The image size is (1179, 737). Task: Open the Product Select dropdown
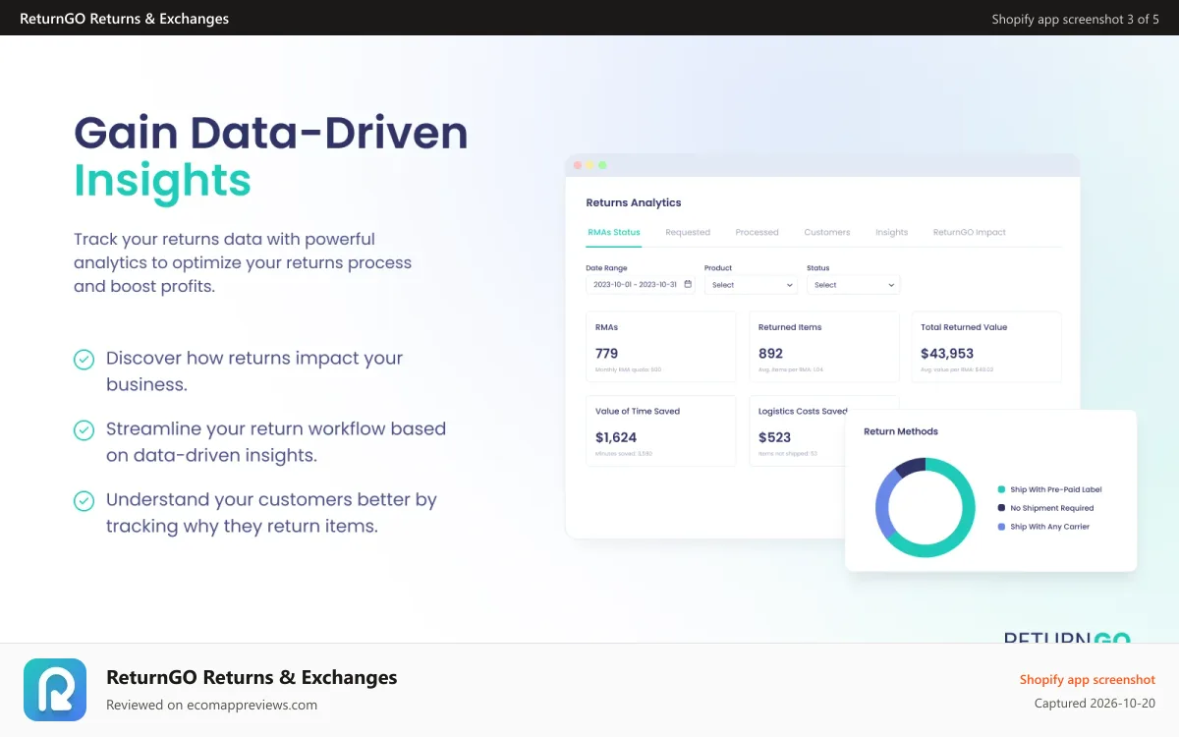tap(751, 285)
